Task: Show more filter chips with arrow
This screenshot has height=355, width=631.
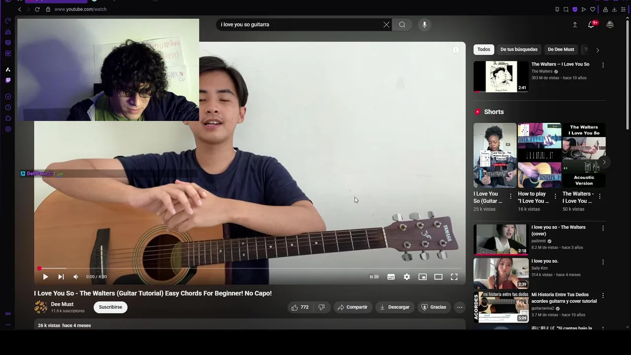Action: [597, 50]
